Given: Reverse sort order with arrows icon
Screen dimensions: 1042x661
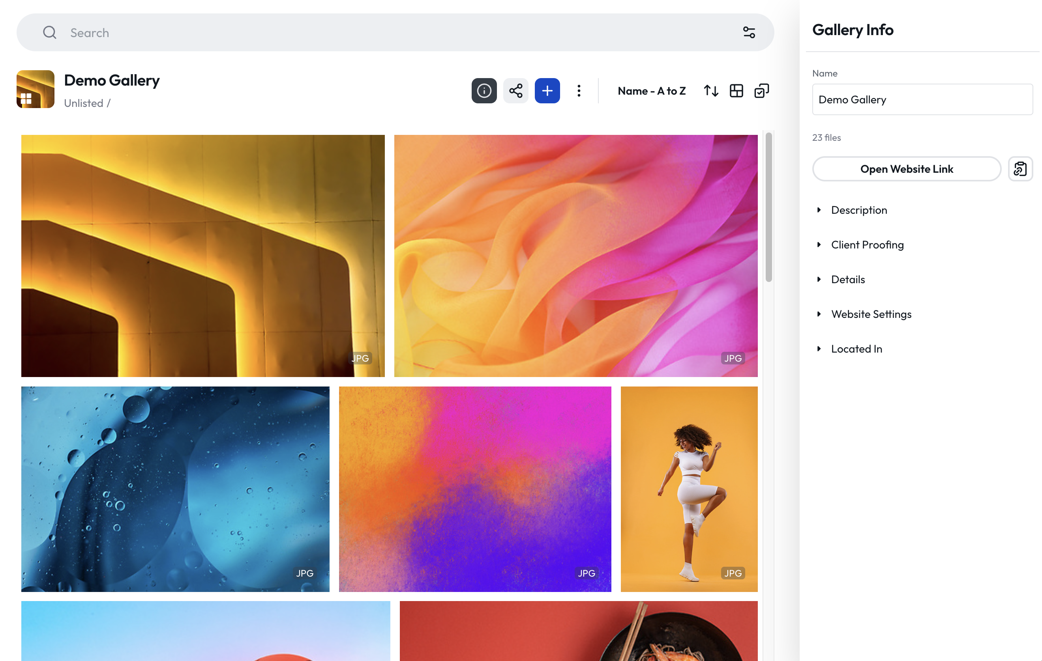Looking at the screenshot, I should (711, 91).
